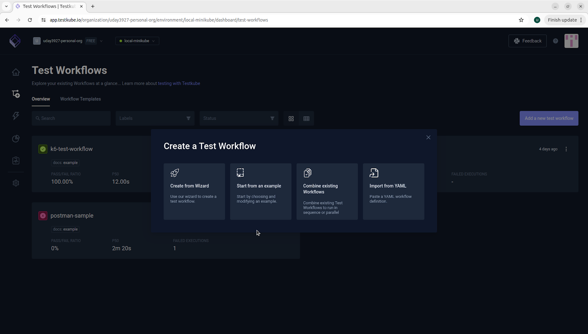Select the Overview tab

(41, 99)
